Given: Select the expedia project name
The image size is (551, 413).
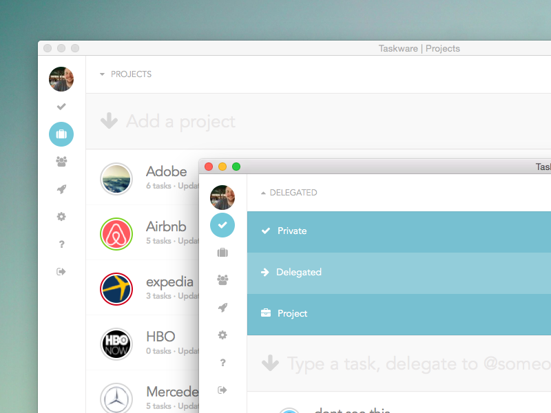Looking at the screenshot, I should [x=169, y=282].
